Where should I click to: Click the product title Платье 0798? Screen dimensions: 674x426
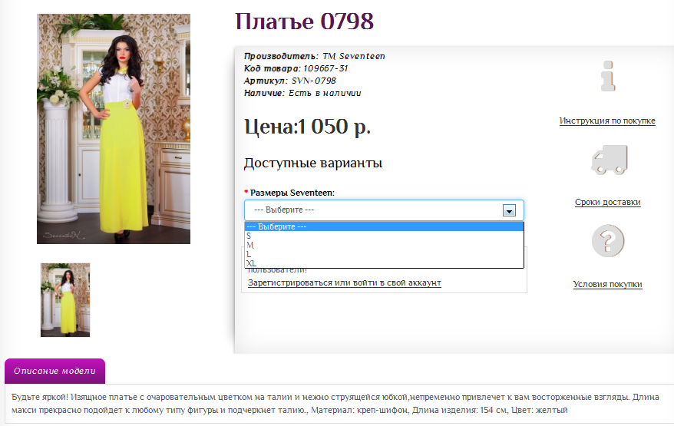click(304, 21)
